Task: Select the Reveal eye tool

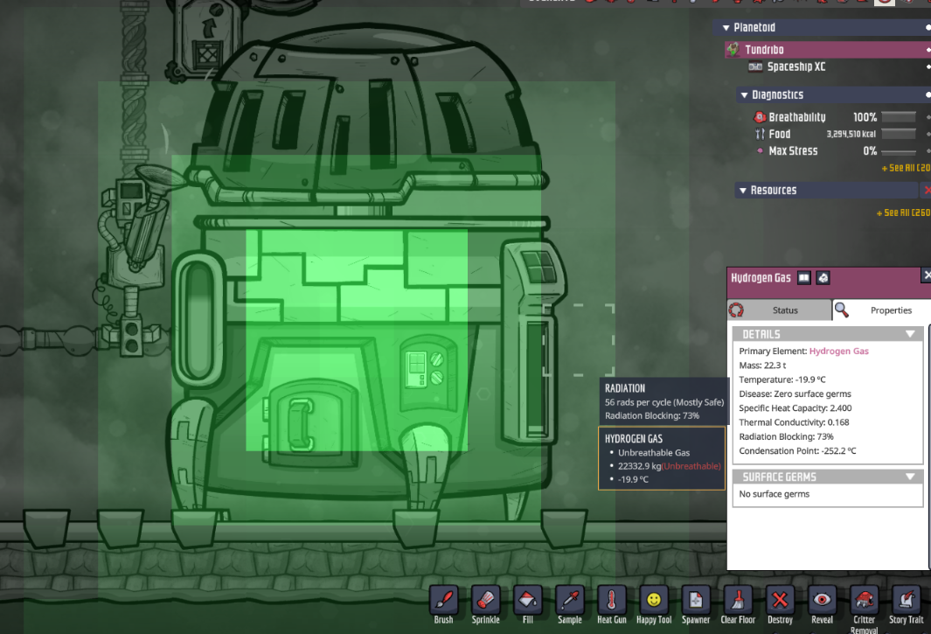Action: pos(822,600)
